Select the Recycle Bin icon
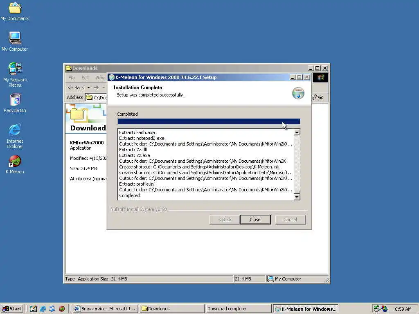This screenshot has height=314, width=419. click(x=15, y=103)
